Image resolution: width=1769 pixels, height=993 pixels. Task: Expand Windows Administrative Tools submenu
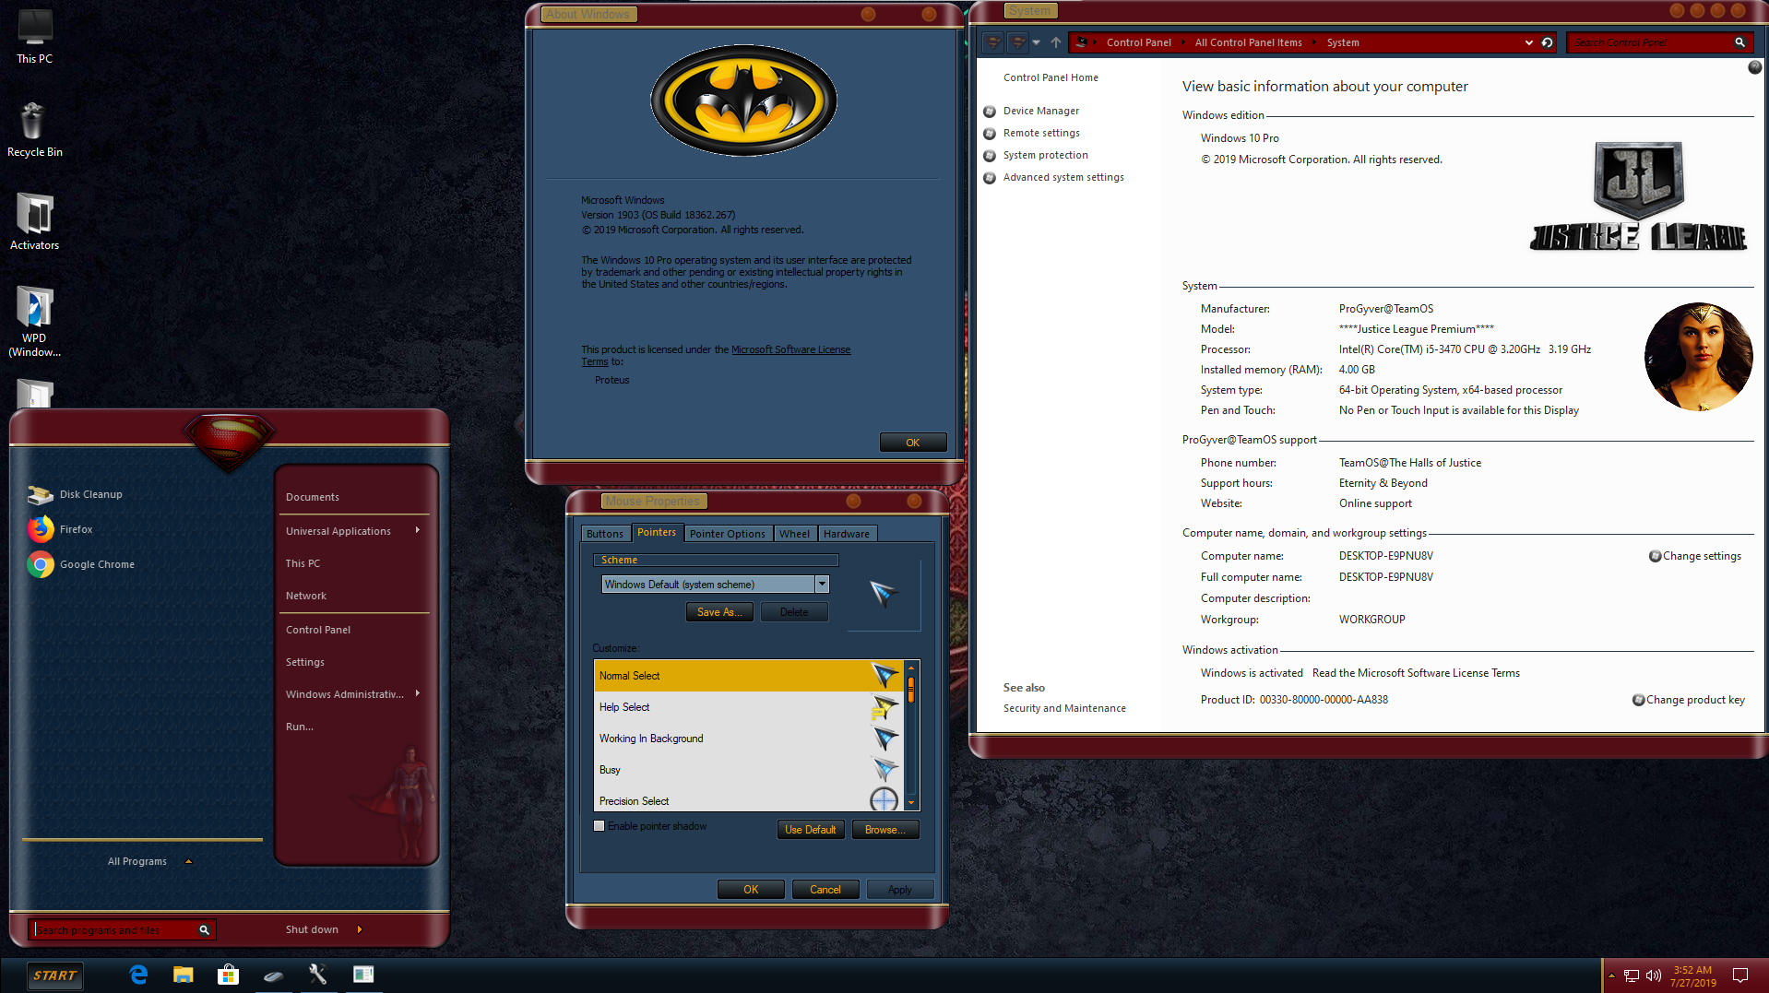point(418,693)
